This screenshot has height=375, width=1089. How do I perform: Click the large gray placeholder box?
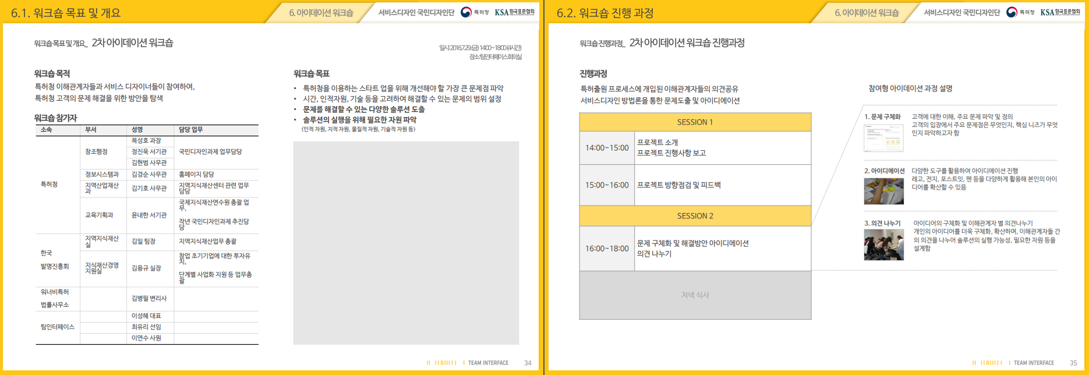(406, 243)
